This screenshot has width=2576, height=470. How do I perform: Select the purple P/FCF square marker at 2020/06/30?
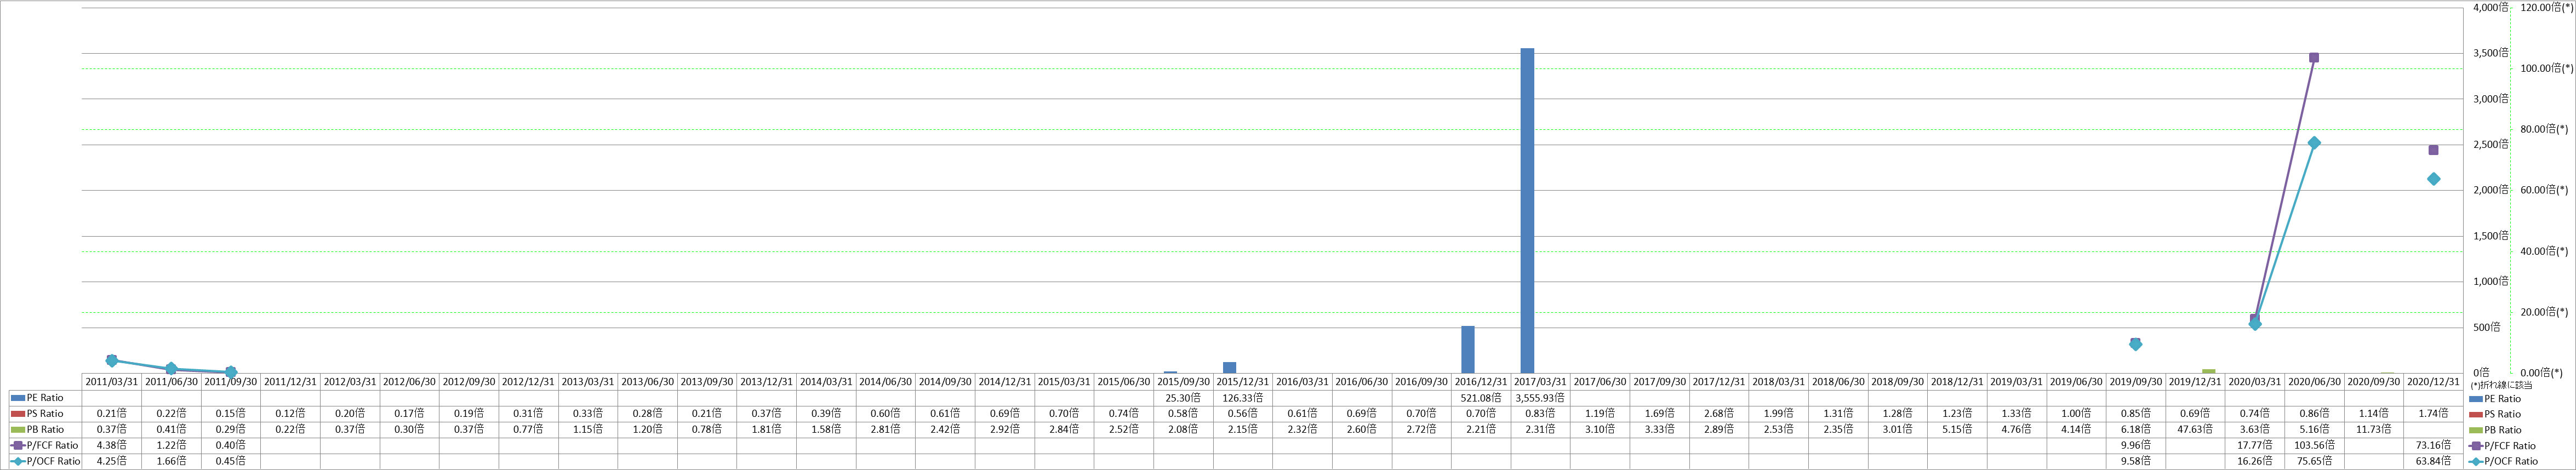2314,58
